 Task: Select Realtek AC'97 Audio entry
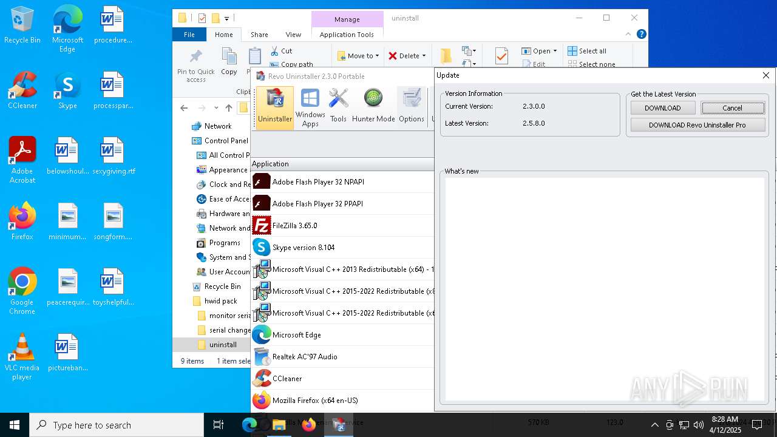(x=343, y=357)
